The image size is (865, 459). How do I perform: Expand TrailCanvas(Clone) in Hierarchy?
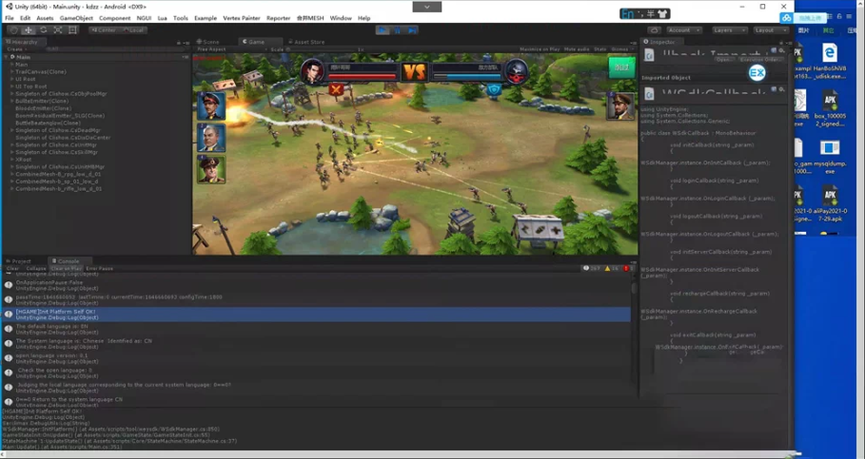click(12, 71)
